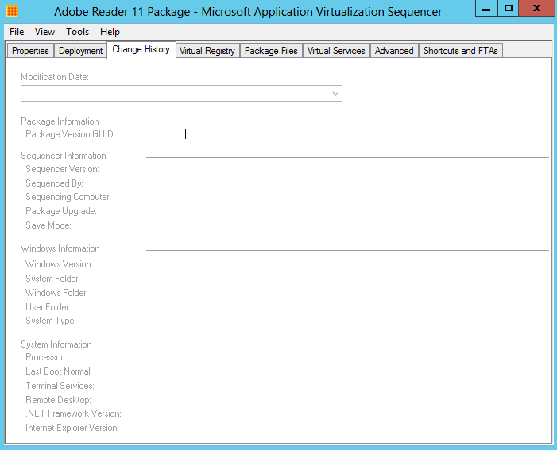Open the Package Files tab
The height and width of the screenshot is (450, 557).
point(271,51)
